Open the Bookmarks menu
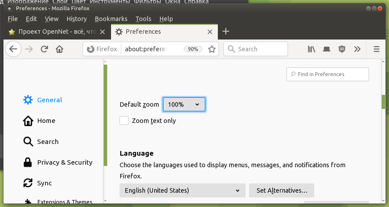 (x=111, y=19)
